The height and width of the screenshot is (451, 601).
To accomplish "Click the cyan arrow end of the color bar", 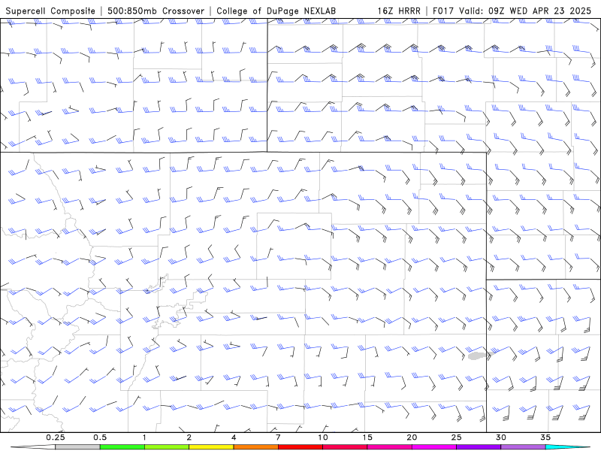I will [568, 447].
